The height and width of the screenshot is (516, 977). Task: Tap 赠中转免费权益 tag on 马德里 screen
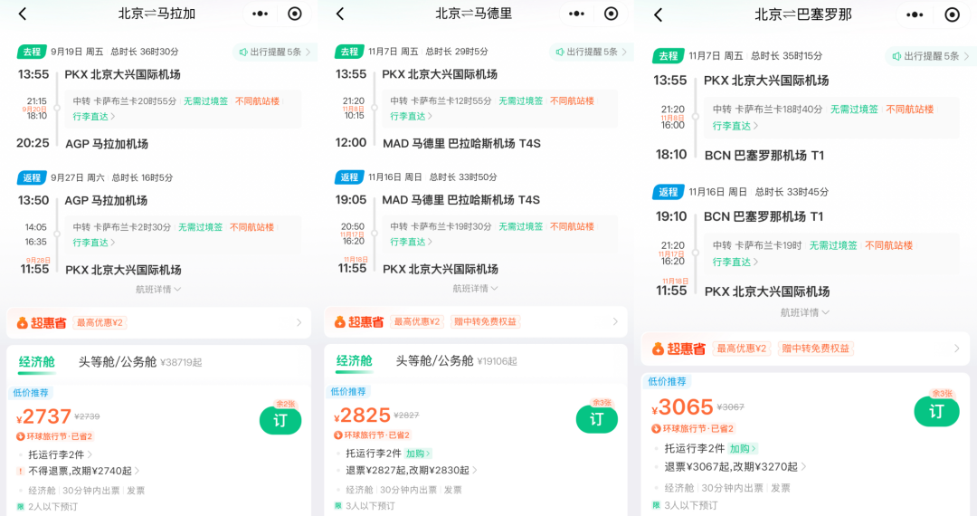coord(486,322)
